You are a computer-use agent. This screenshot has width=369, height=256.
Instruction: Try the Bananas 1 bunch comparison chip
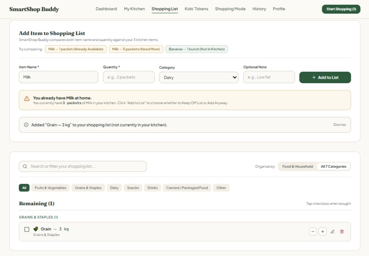click(x=196, y=49)
